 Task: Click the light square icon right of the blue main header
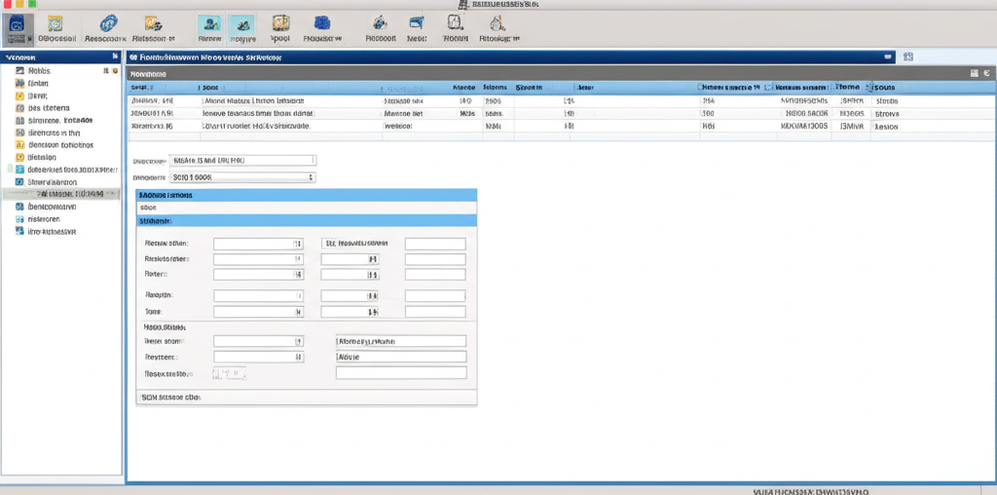pos(908,57)
